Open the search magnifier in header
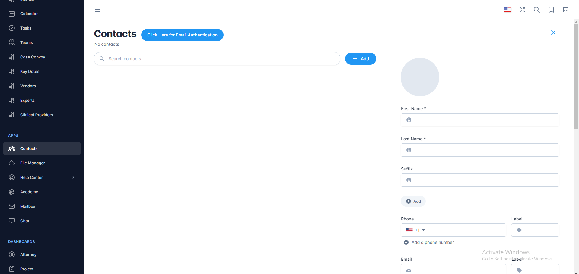The height and width of the screenshot is (274, 579). pos(537,10)
